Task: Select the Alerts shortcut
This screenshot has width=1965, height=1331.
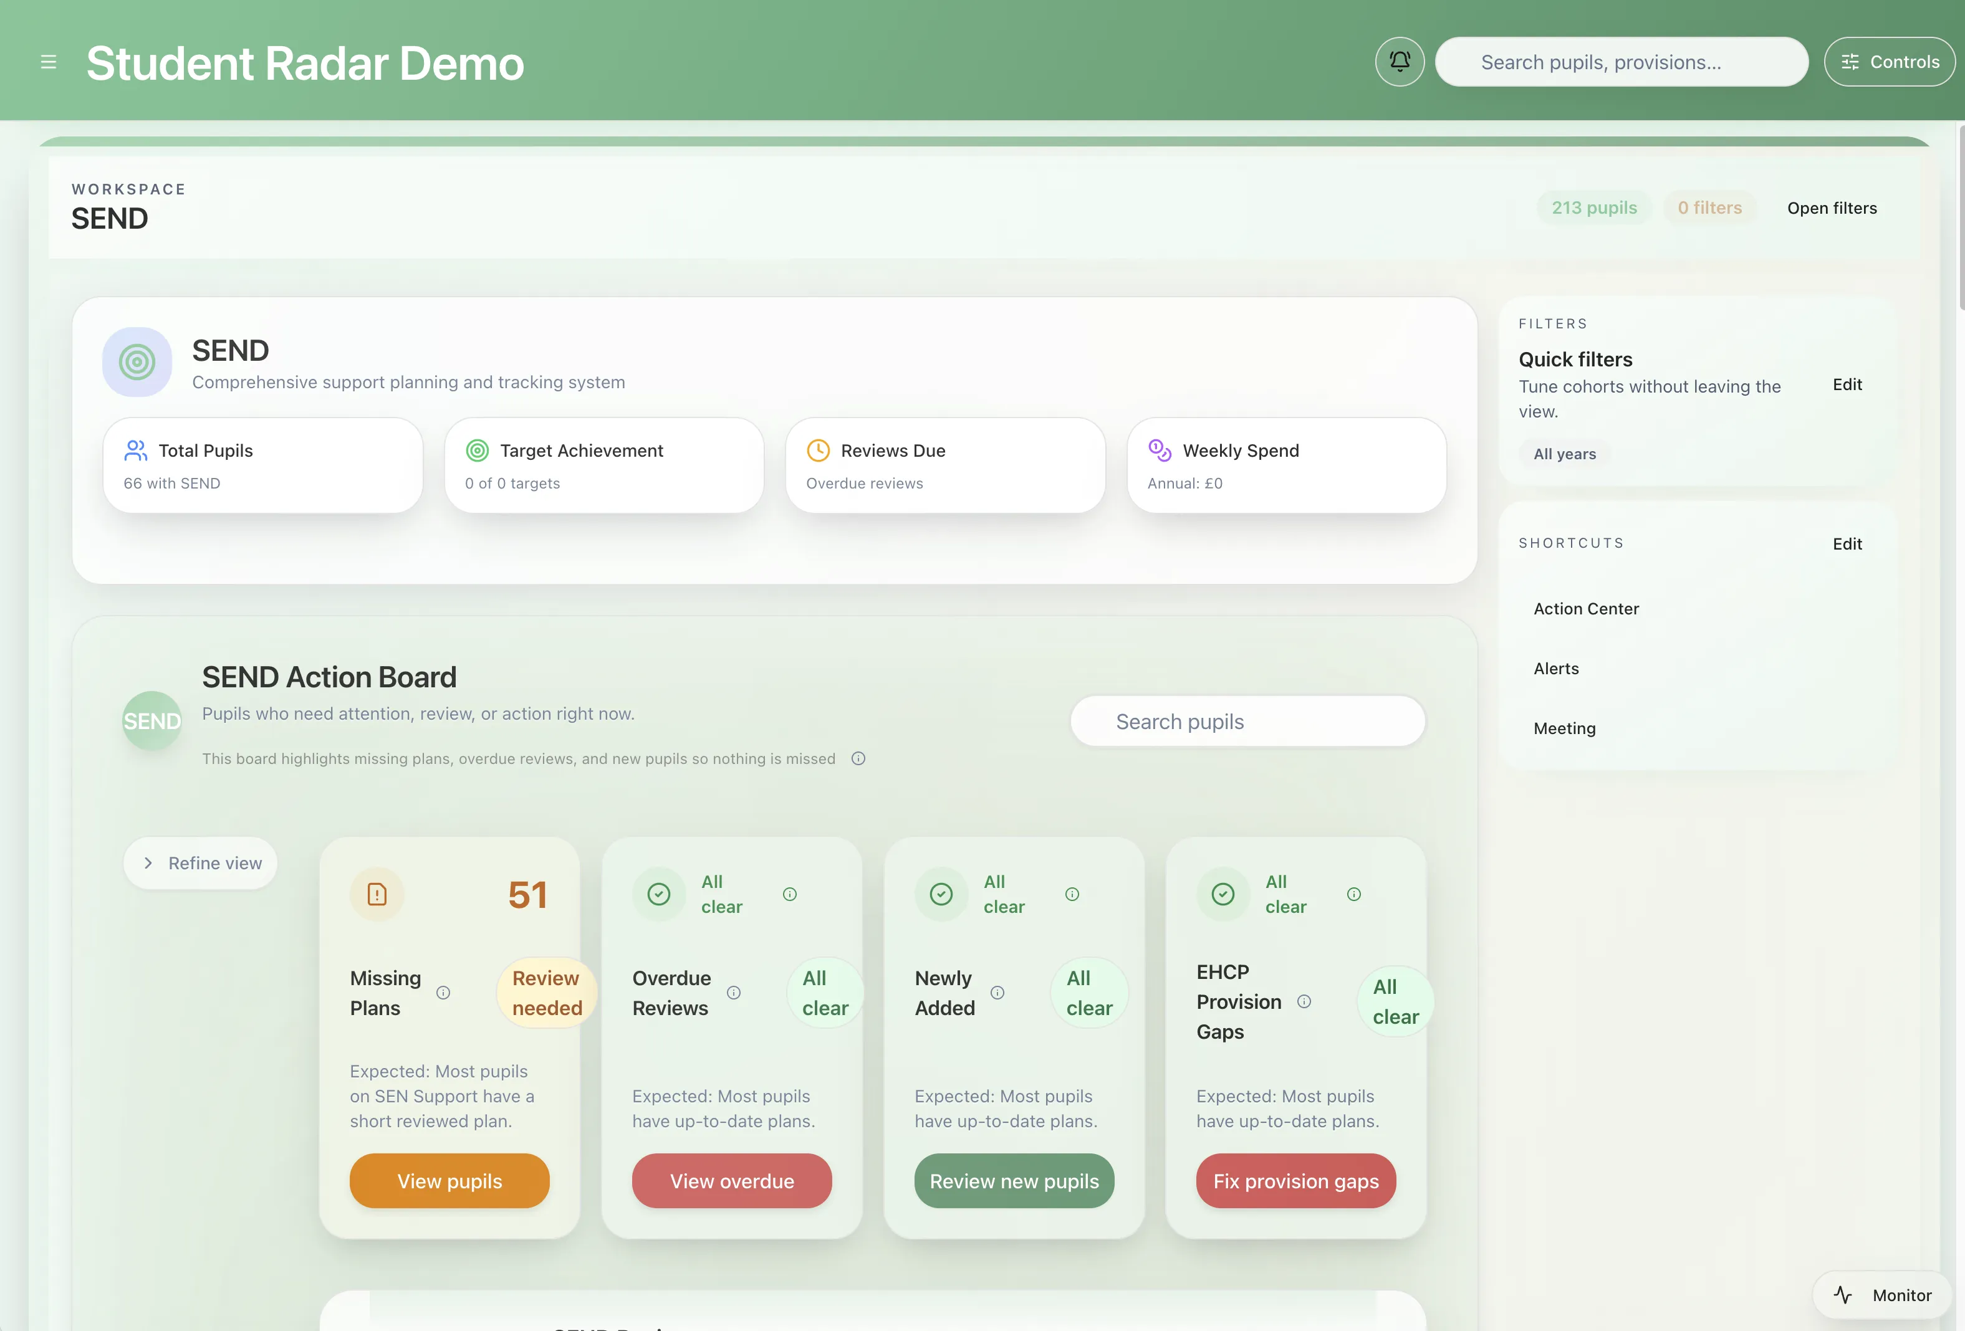Action: pyautogui.click(x=1556, y=669)
